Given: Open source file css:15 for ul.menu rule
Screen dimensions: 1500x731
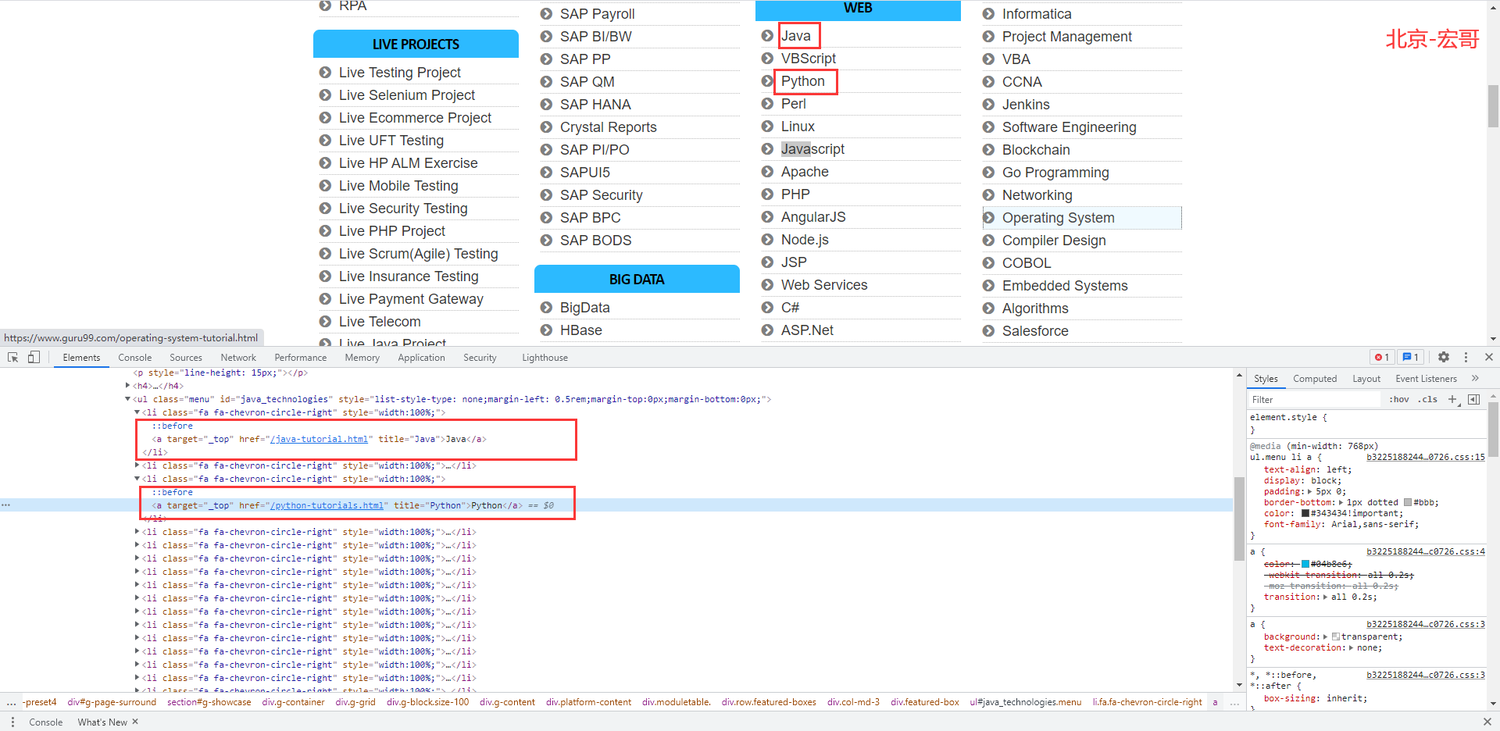Looking at the screenshot, I should 1426,458.
